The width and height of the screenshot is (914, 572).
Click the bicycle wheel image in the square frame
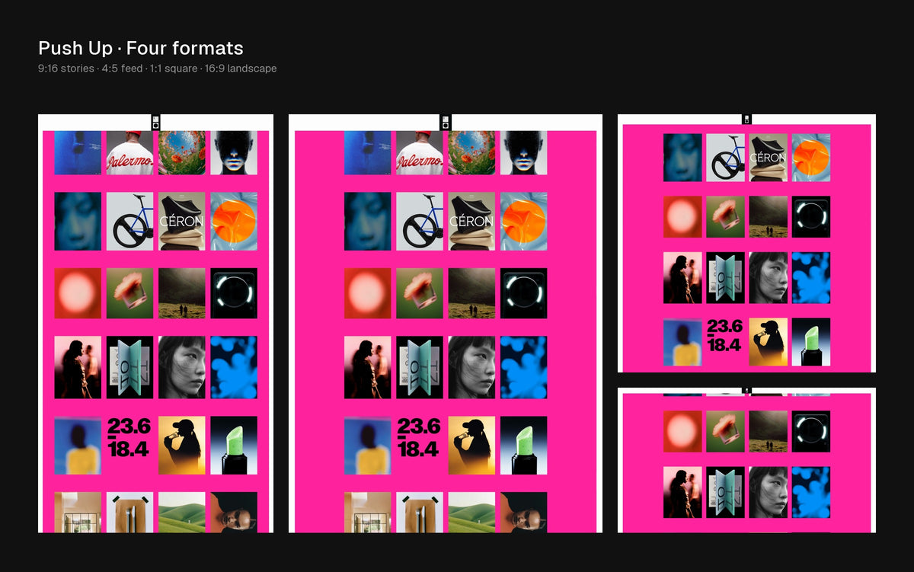725,158
